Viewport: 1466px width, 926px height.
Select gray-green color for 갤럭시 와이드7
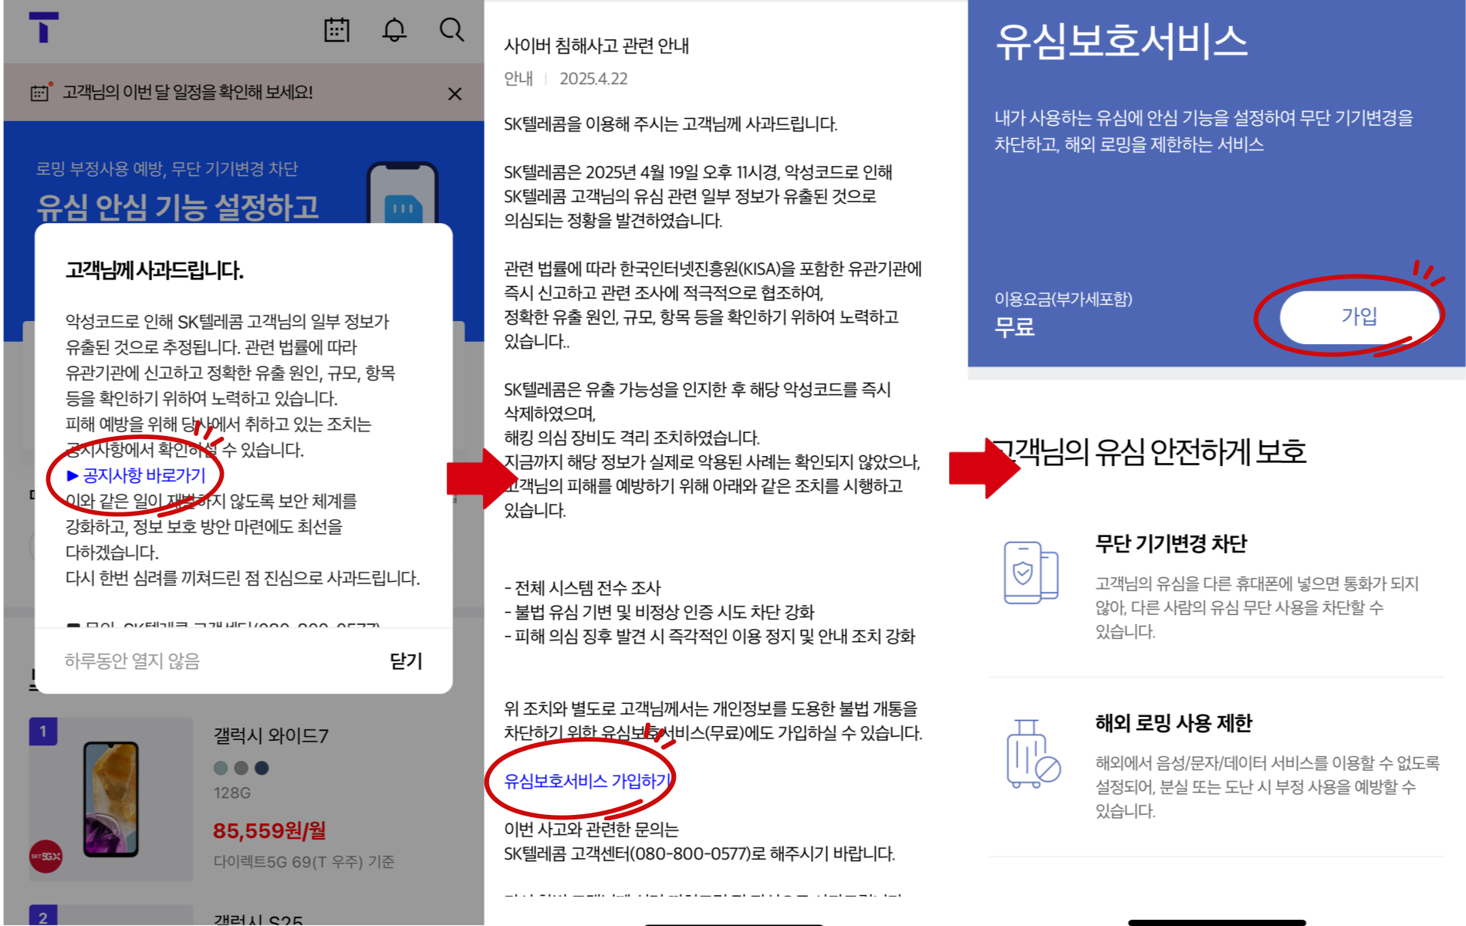tap(221, 768)
